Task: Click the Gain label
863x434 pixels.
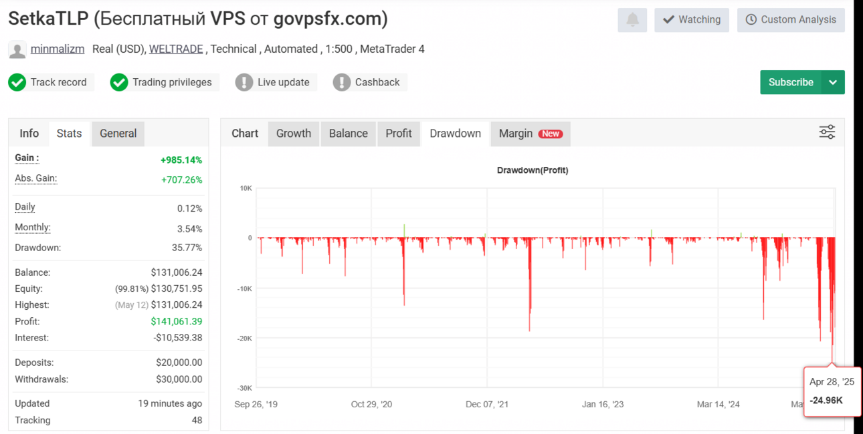Action: click(27, 158)
